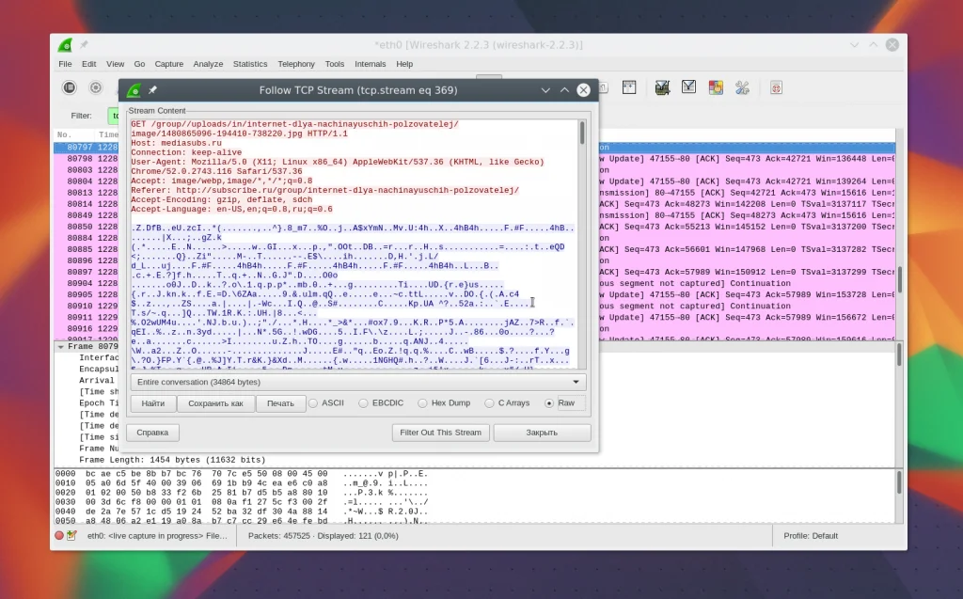
Task: Click the Закрыть button
Action: point(542,433)
